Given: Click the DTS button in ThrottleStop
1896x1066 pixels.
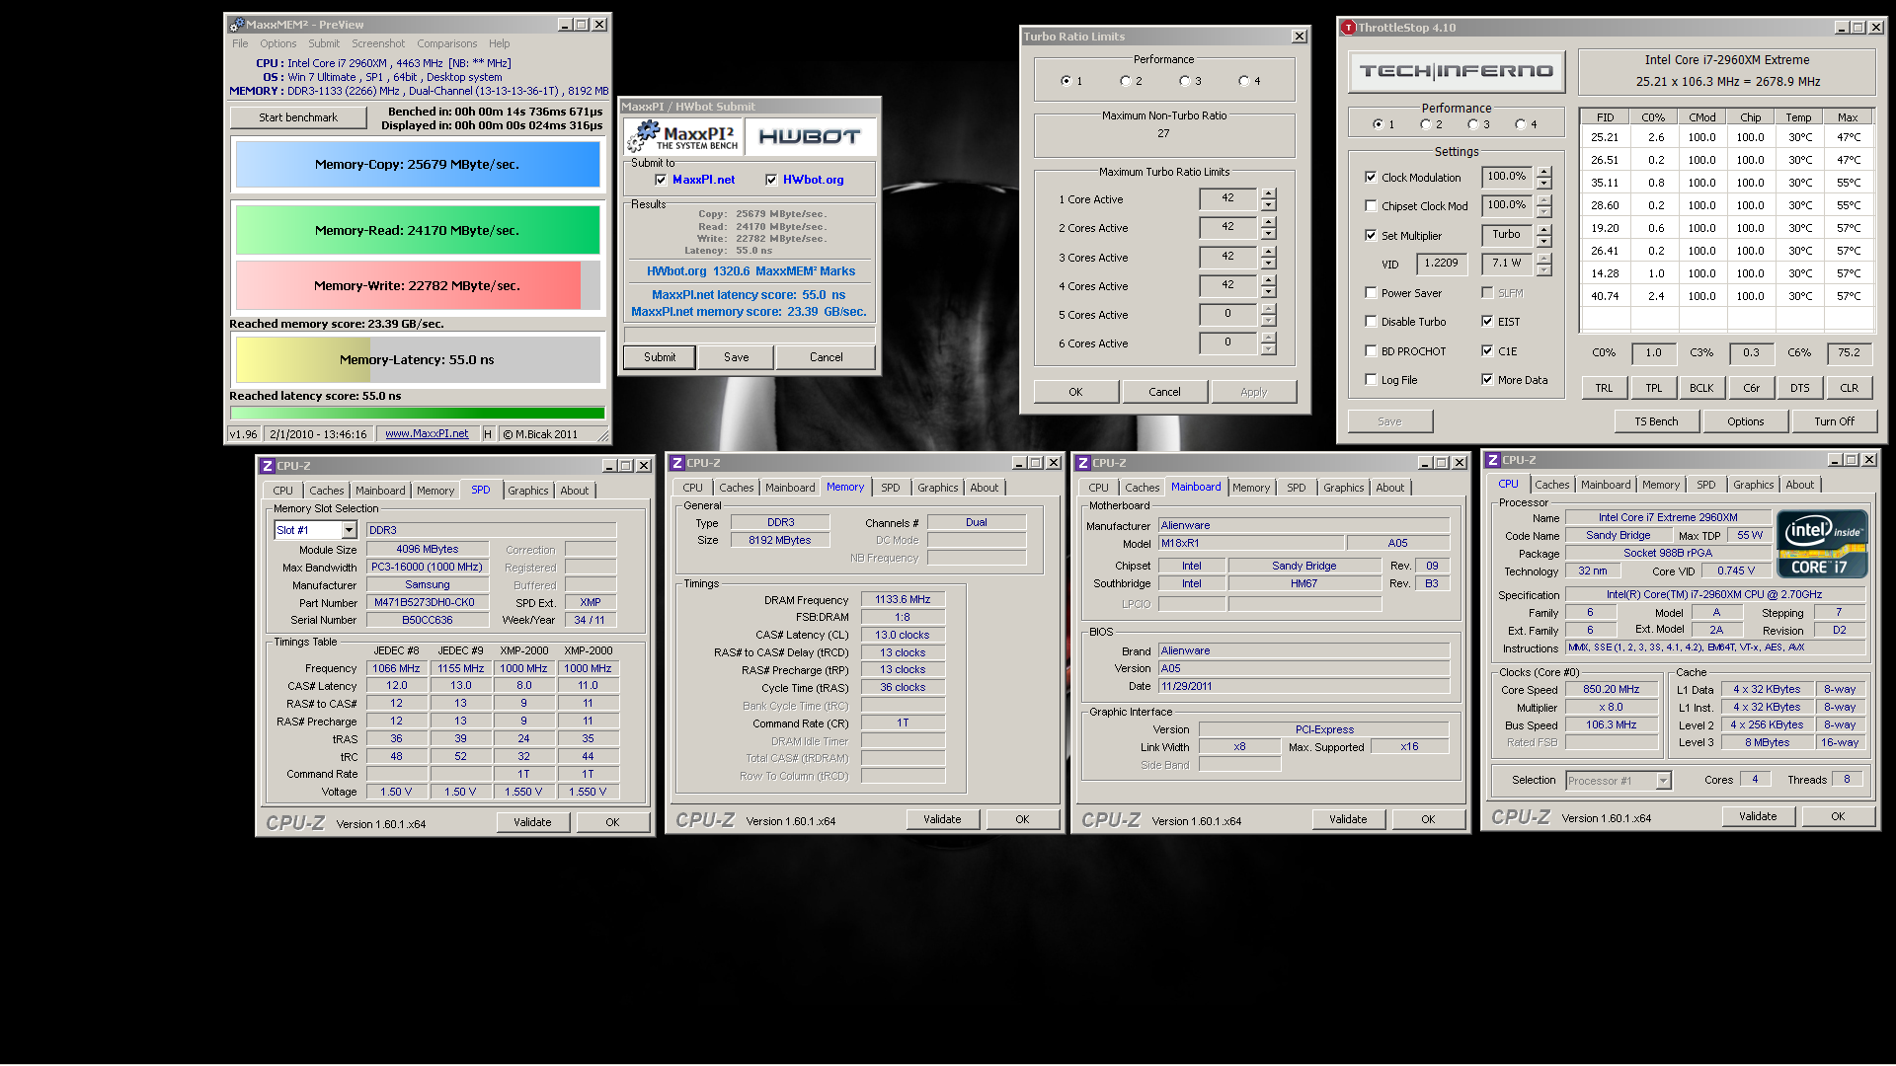Looking at the screenshot, I should click(1800, 388).
